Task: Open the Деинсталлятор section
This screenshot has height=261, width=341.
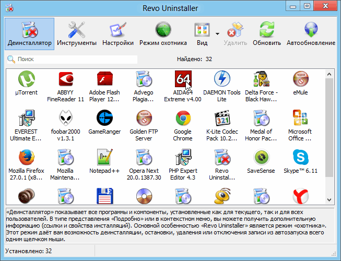Action: point(30,34)
